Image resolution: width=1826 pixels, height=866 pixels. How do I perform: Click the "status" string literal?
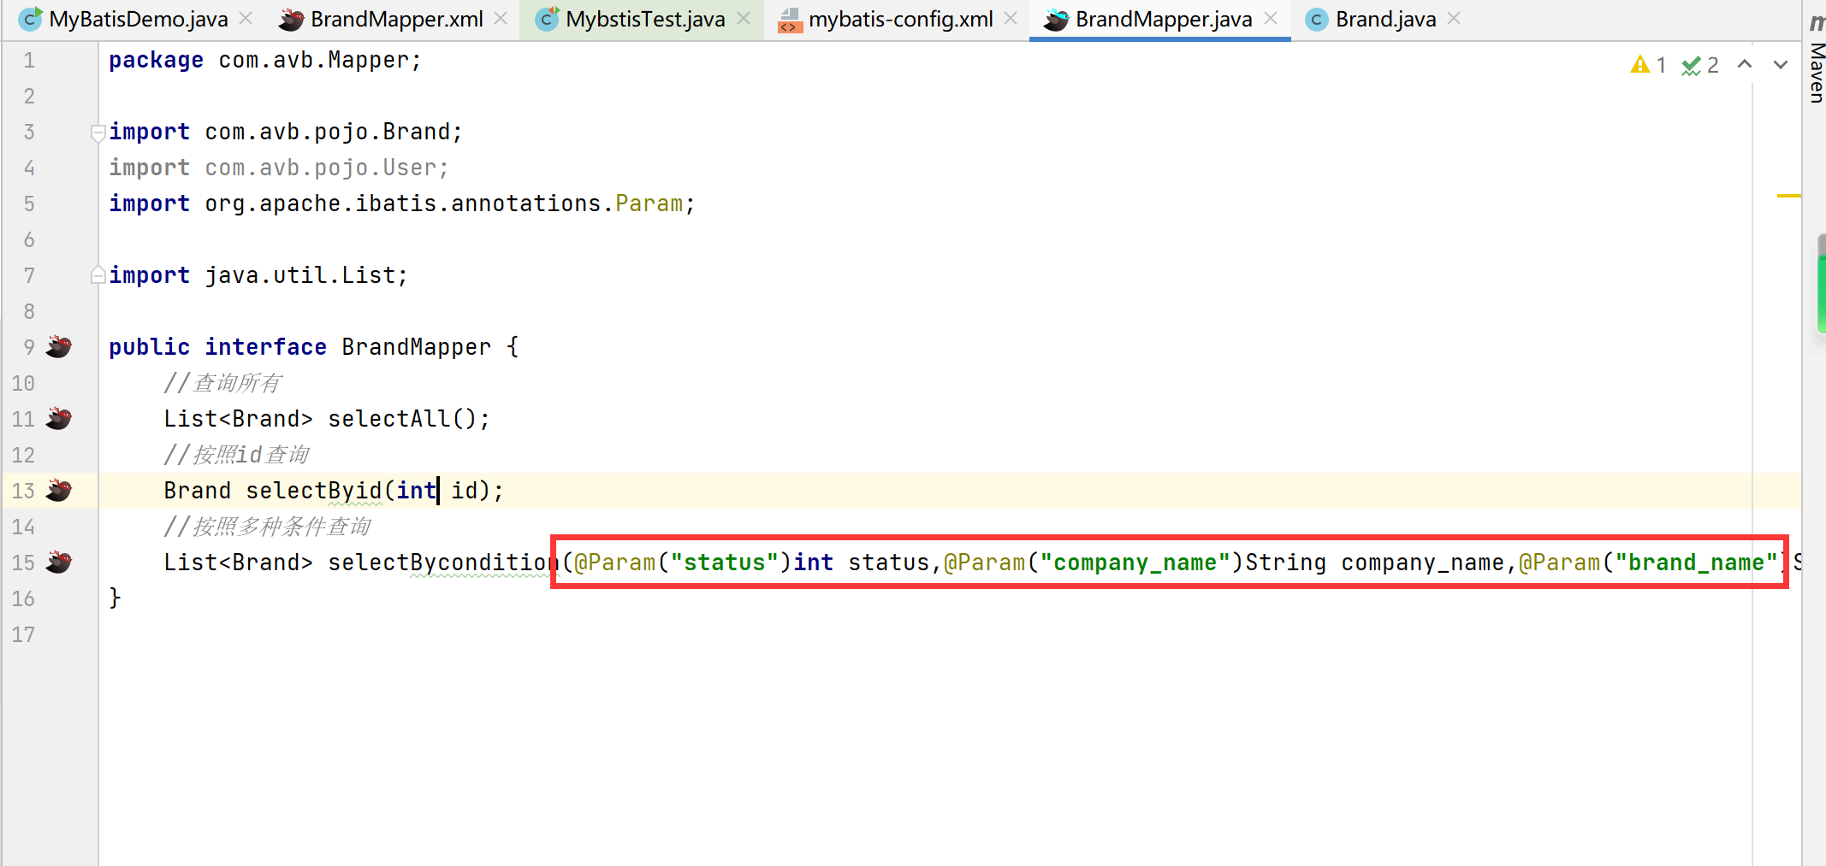[x=724, y=562]
